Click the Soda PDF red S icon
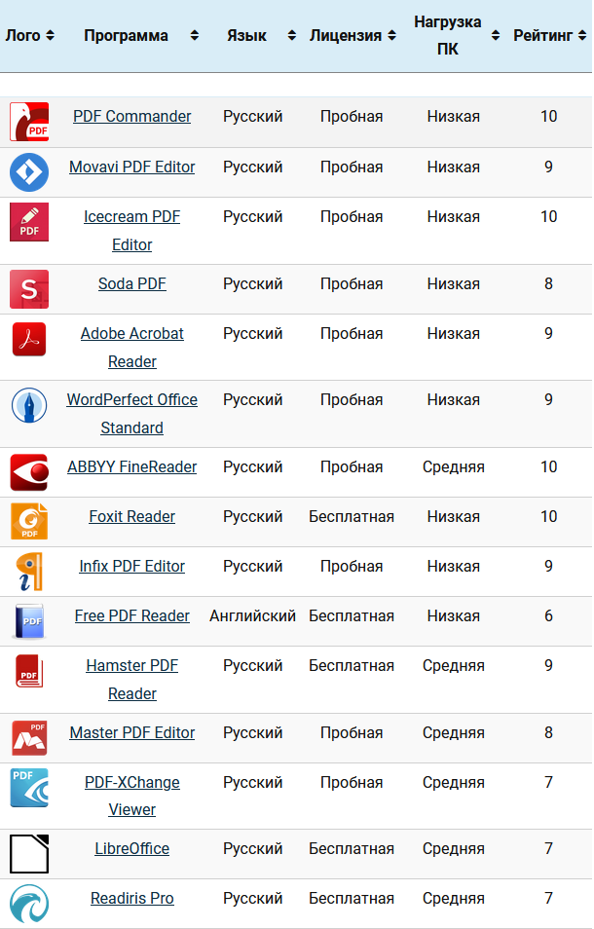Viewport: 594px width, 929px height. click(29, 289)
